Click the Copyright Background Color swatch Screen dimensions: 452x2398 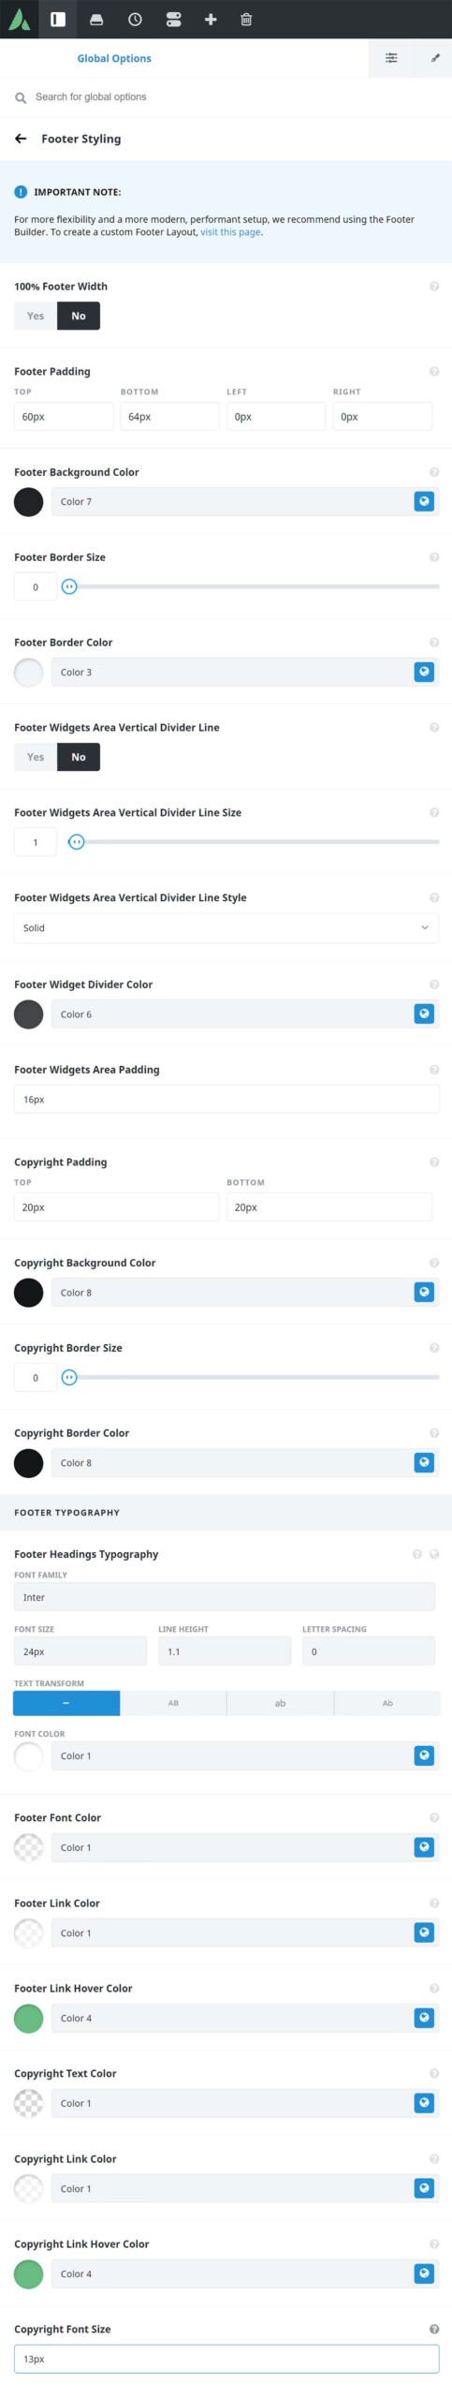coord(29,1293)
